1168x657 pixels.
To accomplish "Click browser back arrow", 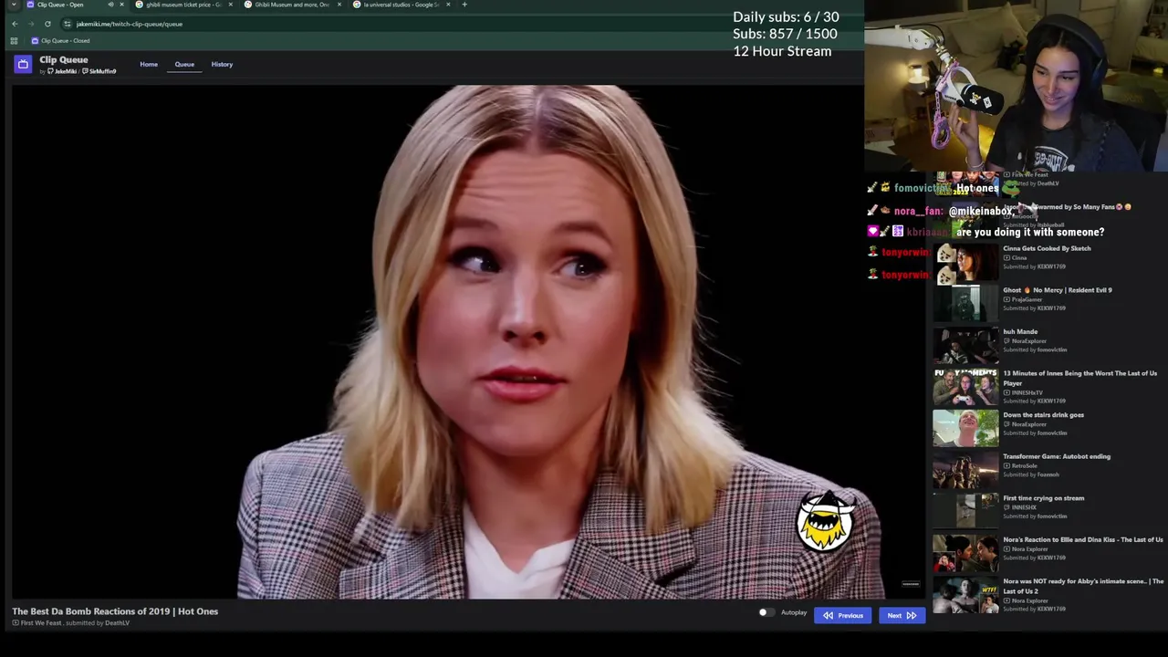I will point(15,24).
